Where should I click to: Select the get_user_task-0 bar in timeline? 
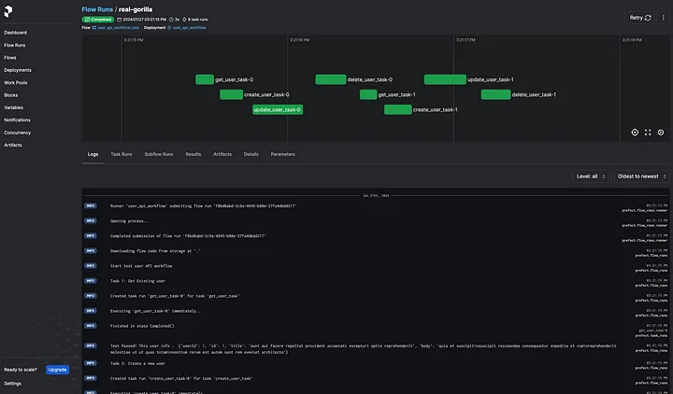(x=205, y=79)
